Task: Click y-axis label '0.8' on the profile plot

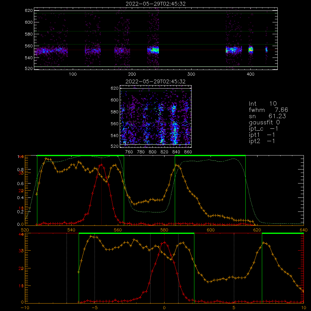Action: 20,169
